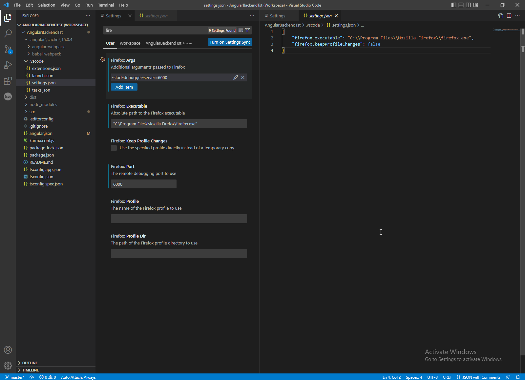The image size is (525, 380).
Task: Edit the -start-debugger-server=6000 item with pencil
Action: [236, 77]
